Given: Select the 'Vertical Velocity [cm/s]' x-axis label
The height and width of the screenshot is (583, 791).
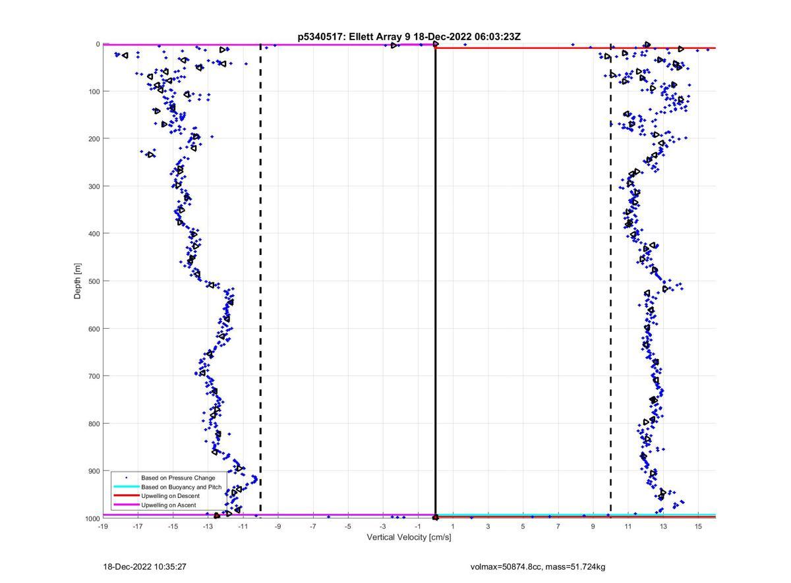Looking at the screenshot, I should (x=409, y=538).
